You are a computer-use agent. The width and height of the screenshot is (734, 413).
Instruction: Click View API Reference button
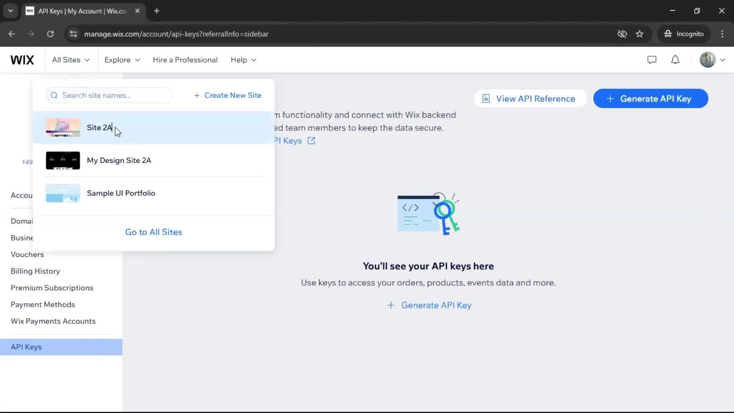click(530, 99)
